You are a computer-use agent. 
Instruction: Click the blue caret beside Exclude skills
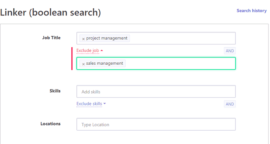104,104
